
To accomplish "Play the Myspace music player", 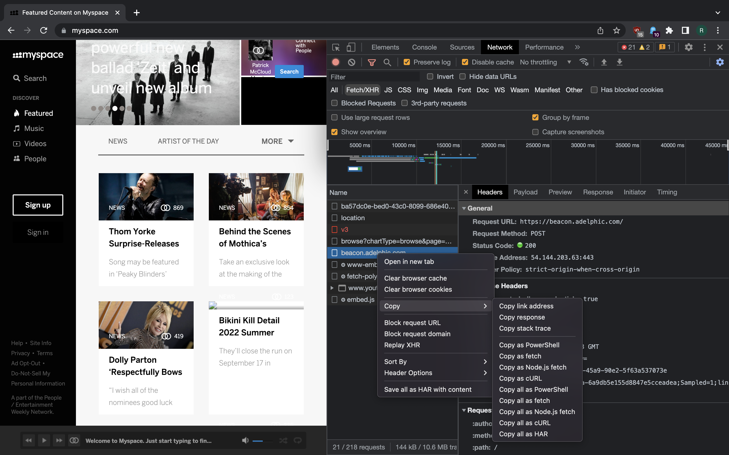I will (44, 440).
